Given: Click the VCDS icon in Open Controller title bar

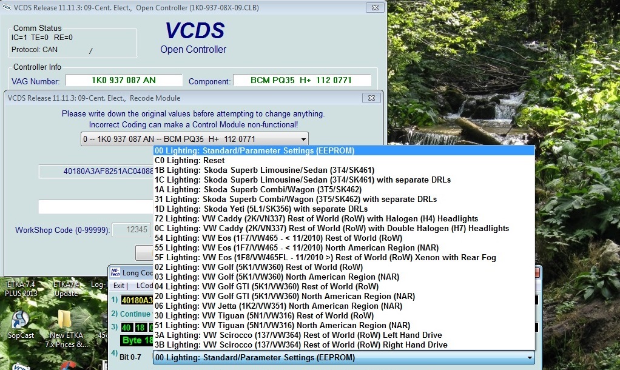Looking at the screenshot, I should pyautogui.click(x=6, y=7).
